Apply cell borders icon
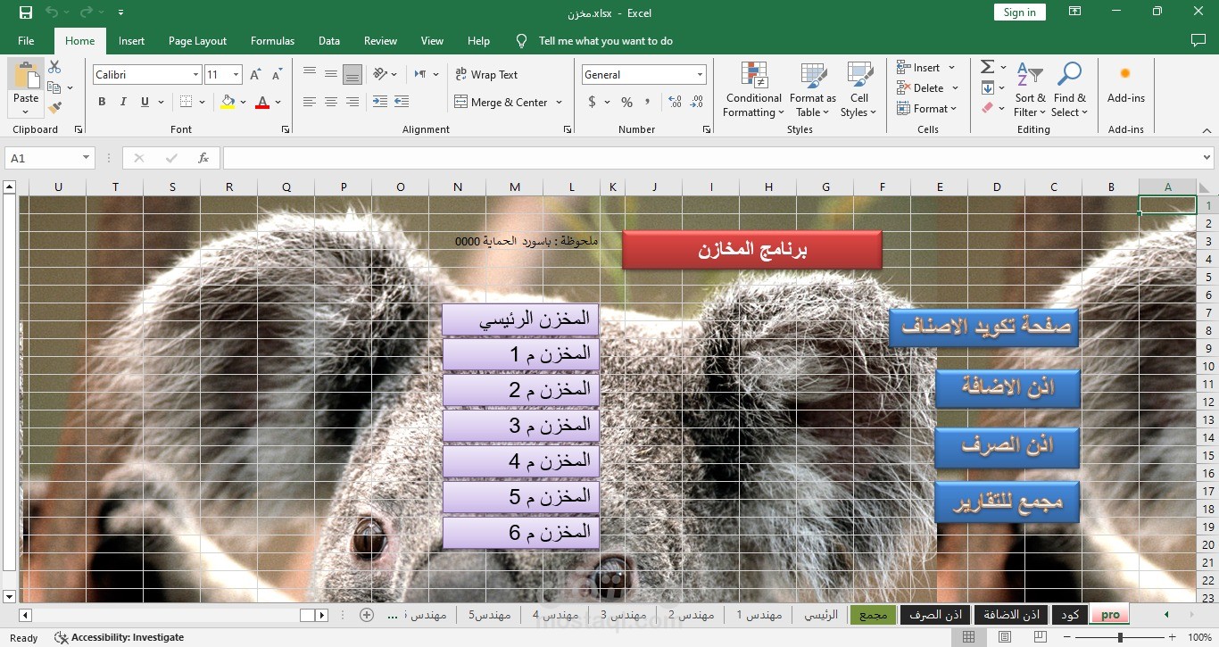The image size is (1219, 647). click(186, 102)
